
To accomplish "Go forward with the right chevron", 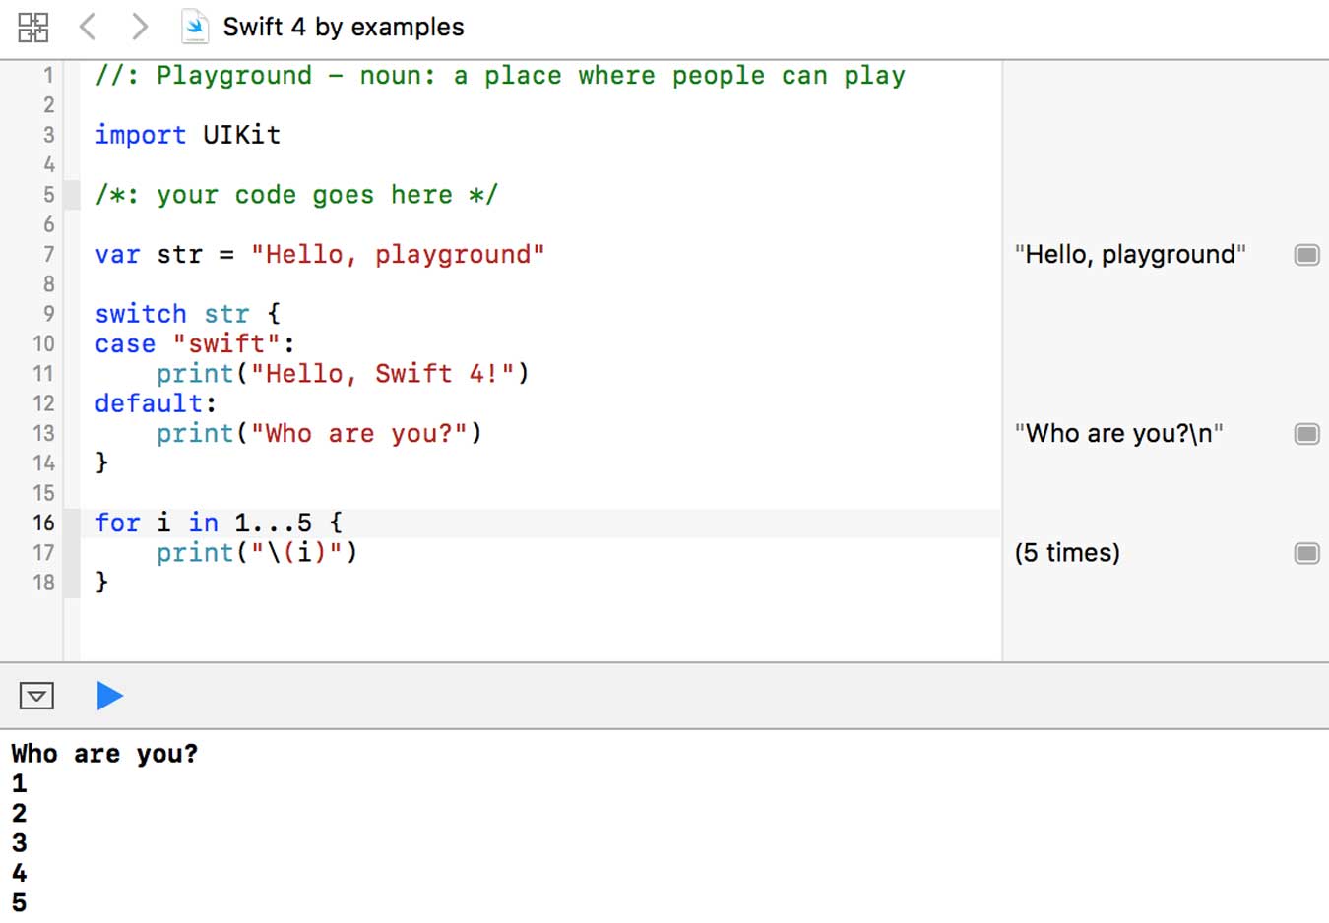I will coord(140,27).
